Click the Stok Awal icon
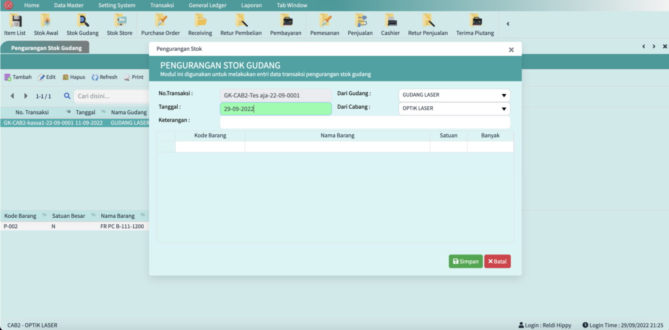Image resolution: width=669 pixels, height=330 pixels. [x=46, y=24]
